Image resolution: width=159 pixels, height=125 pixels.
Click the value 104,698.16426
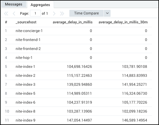[79, 67]
